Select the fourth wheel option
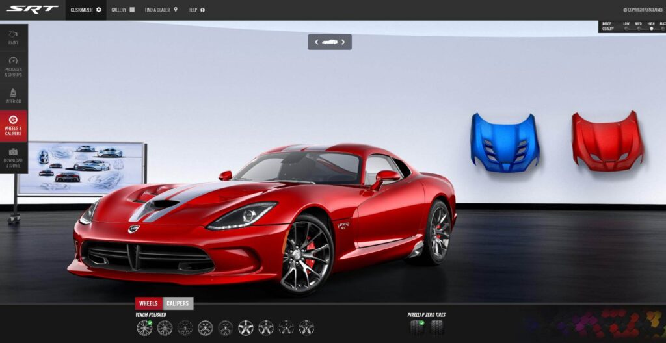Viewport: 666px width, 343px height. 205,327
